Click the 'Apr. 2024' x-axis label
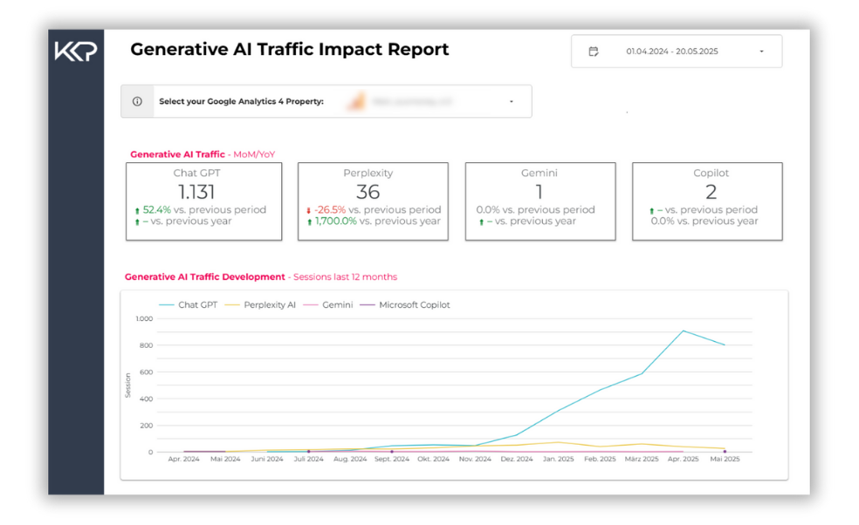The height and width of the screenshot is (525, 859). [x=183, y=460]
